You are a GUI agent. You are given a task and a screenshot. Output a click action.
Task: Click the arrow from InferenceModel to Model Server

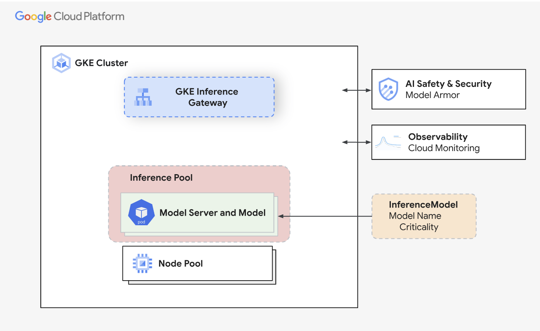[x=325, y=216]
